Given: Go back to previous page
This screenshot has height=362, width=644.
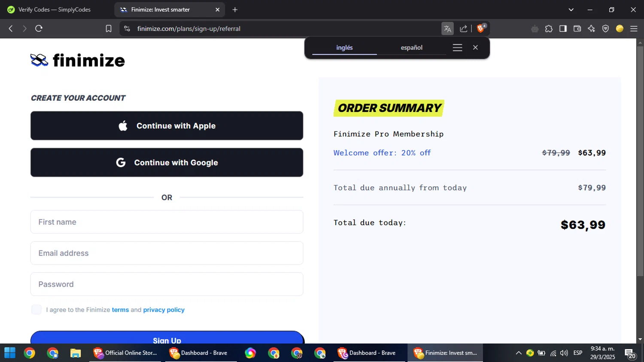Looking at the screenshot, I should pyautogui.click(x=11, y=29).
